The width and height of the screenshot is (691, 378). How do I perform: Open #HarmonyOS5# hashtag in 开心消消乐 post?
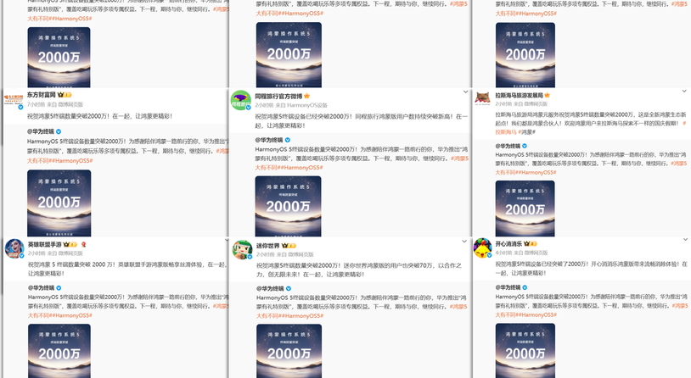point(536,315)
